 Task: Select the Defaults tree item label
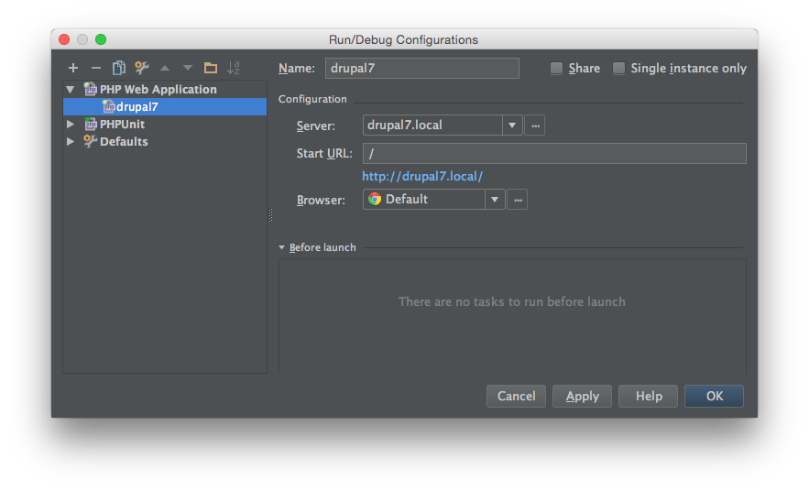(124, 141)
